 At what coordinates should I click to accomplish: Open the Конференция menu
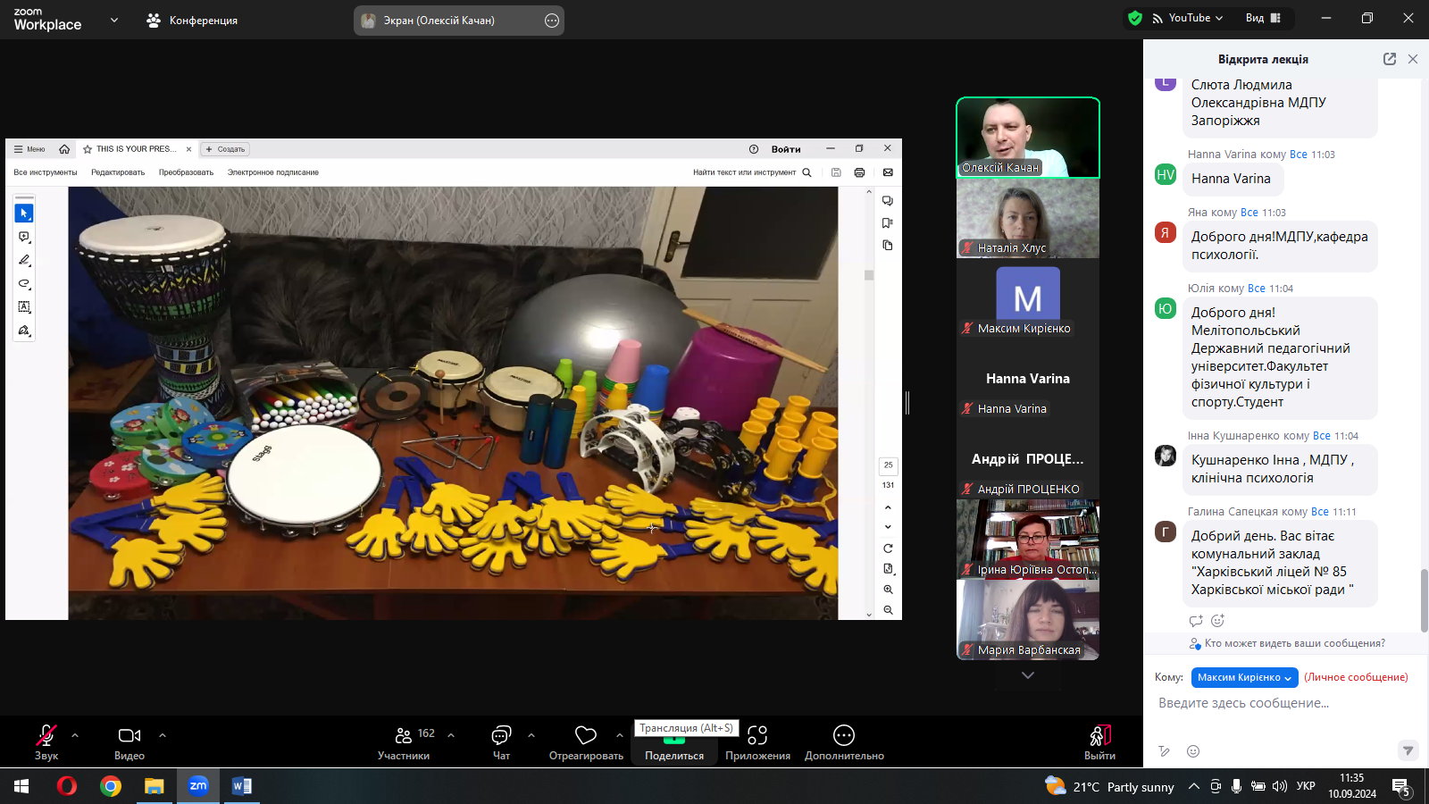[x=192, y=20]
